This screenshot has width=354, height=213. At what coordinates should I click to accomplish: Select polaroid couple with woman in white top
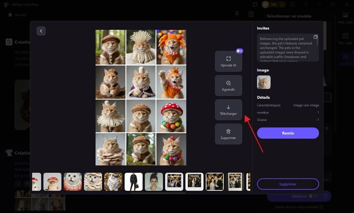point(174,182)
